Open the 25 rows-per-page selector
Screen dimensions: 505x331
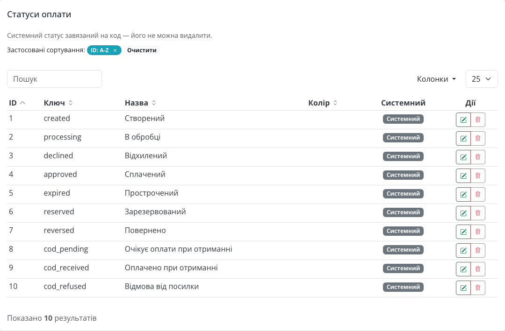coord(482,79)
